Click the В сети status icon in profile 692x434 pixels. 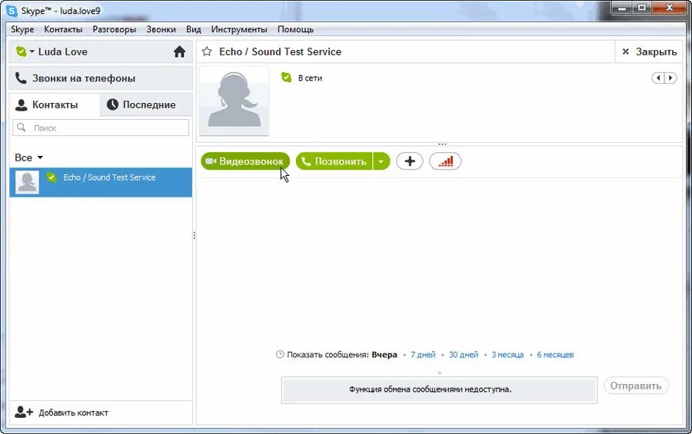coord(287,78)
